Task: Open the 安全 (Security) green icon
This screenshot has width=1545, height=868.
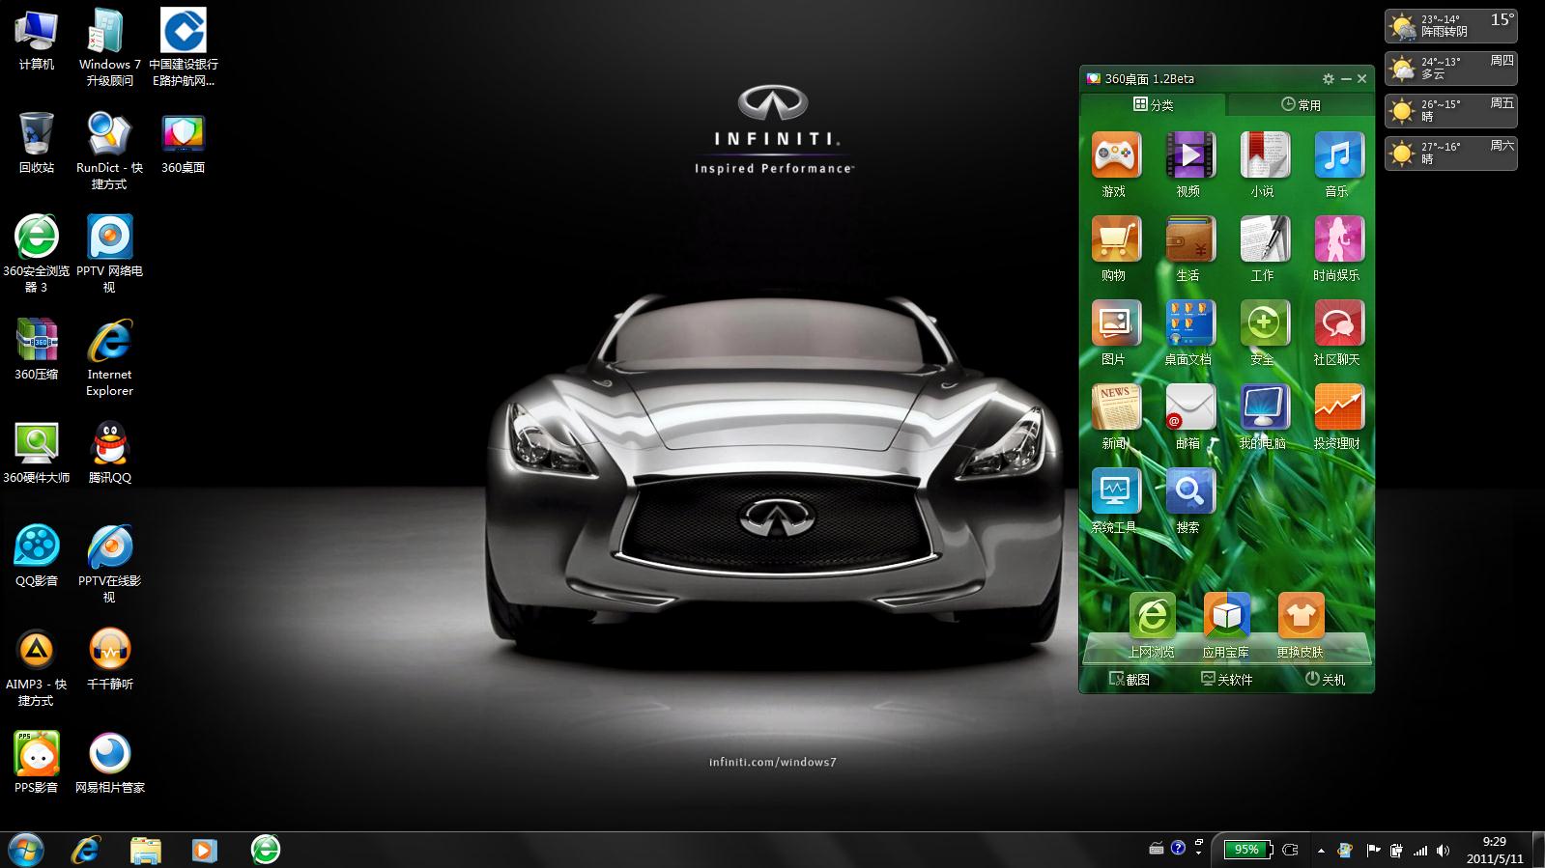Action: click(x=1264, y=323)
